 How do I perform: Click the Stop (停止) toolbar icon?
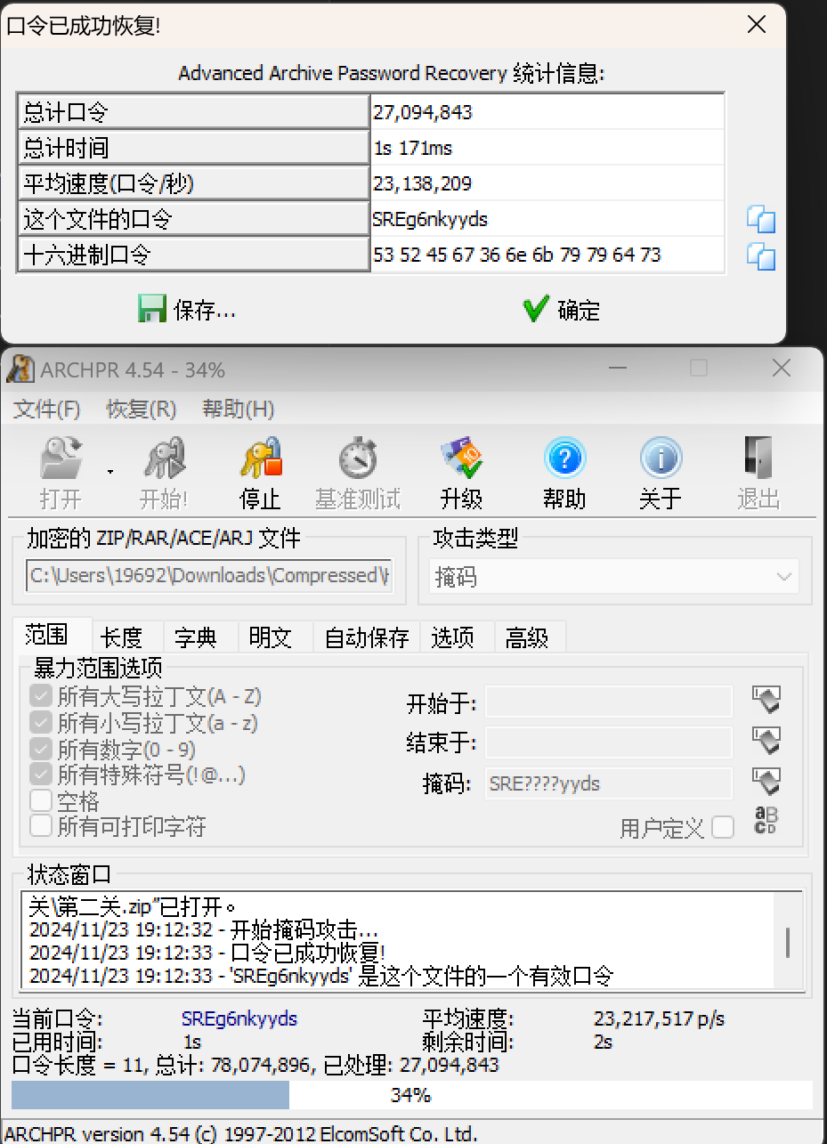[261, 472]
